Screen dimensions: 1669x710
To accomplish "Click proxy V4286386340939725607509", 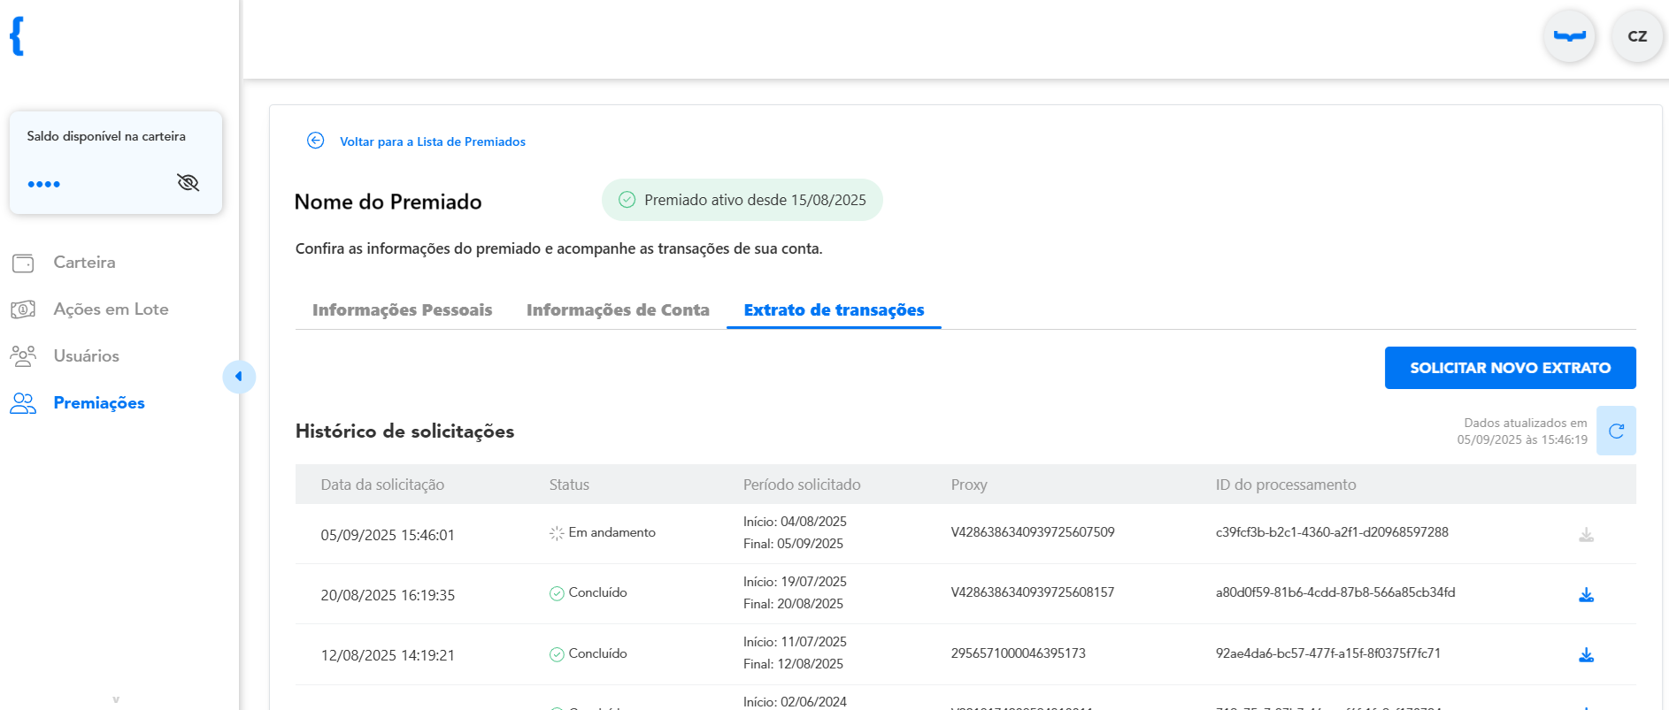I will point(1033,532).
